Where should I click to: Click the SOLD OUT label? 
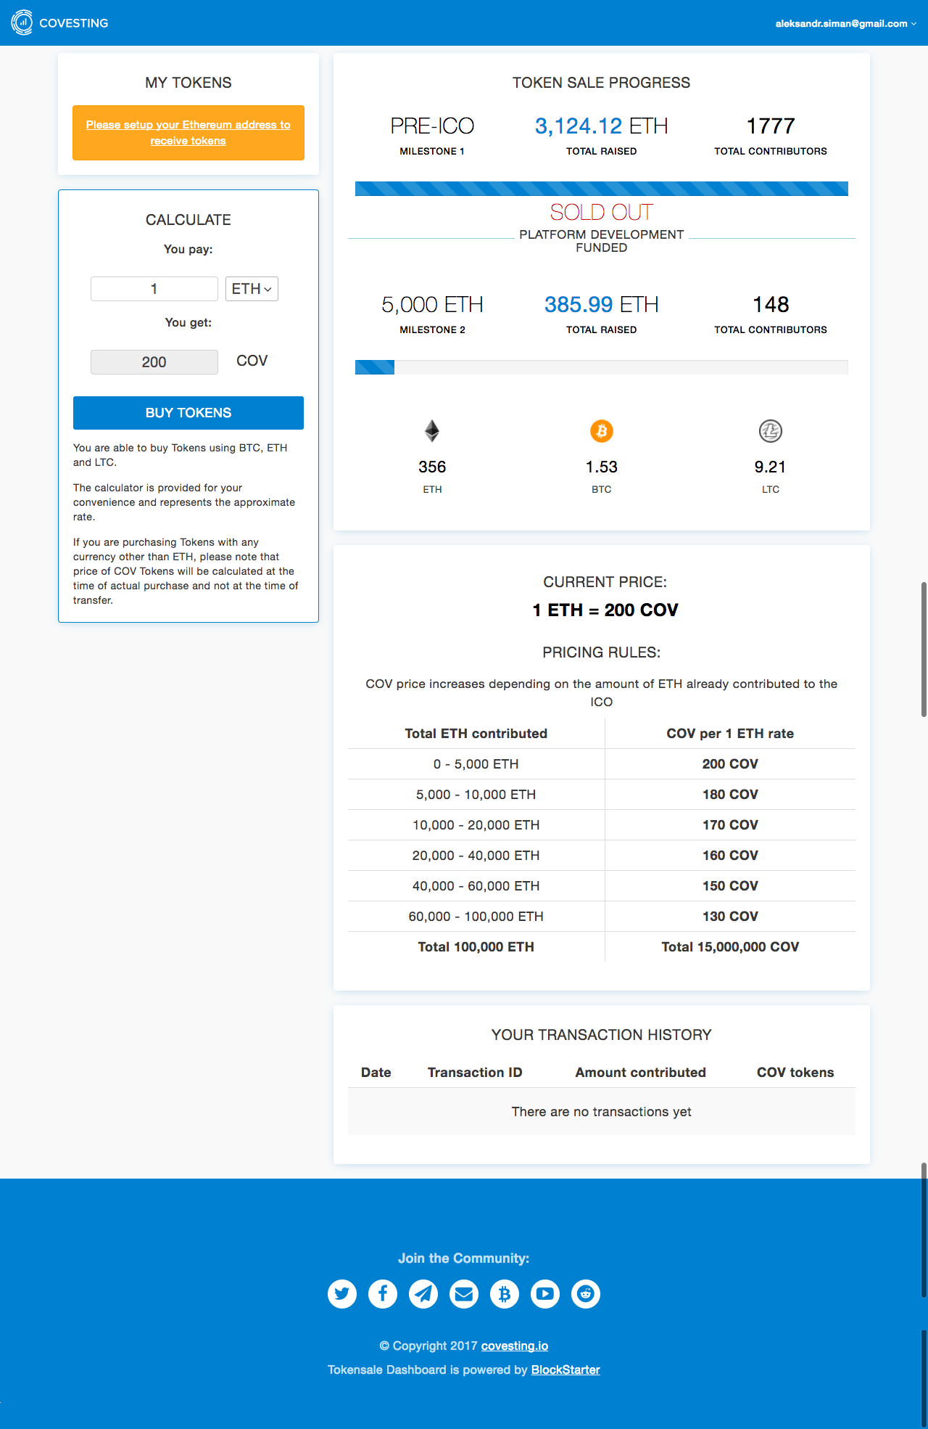[x=602, y=212]
